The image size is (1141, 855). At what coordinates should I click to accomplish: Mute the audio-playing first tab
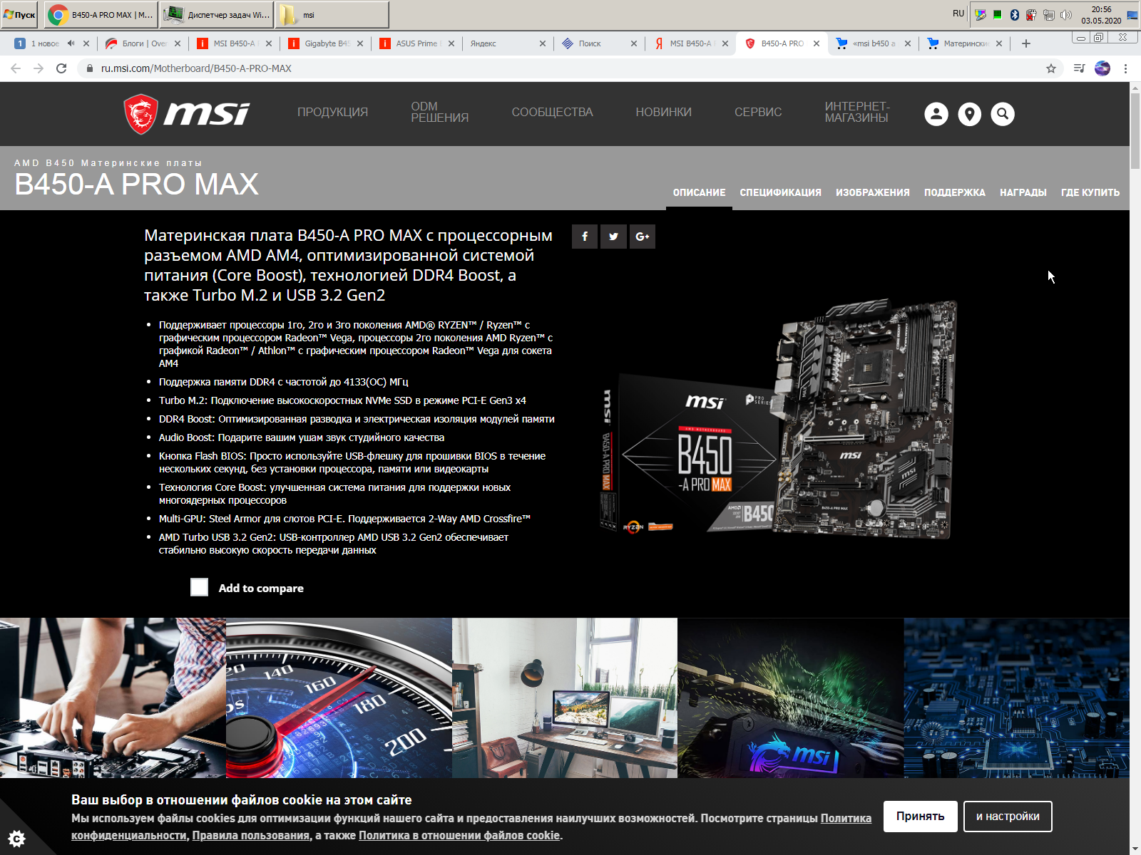pyautogui.click(x=71, y=43)
